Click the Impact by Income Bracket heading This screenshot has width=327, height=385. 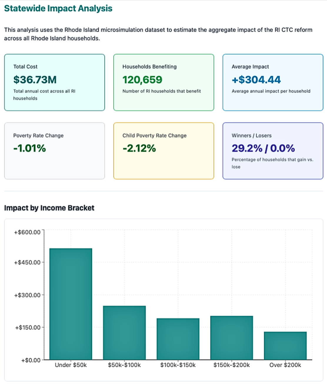tap(49, 208)
